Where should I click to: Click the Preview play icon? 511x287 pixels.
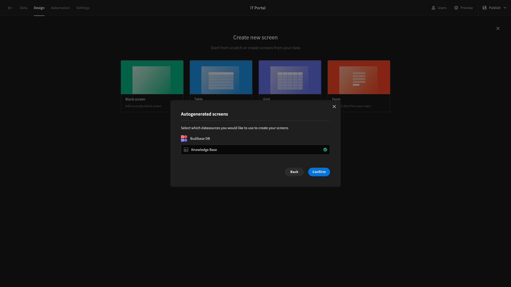click(456, 8)
